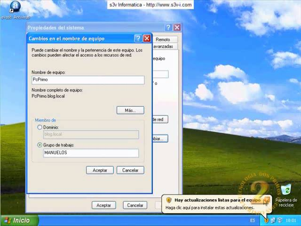Screen dimensions: 301x226
Task: Open the avast! Antivirus desktop shortcut
Action: tap(15, 9)
